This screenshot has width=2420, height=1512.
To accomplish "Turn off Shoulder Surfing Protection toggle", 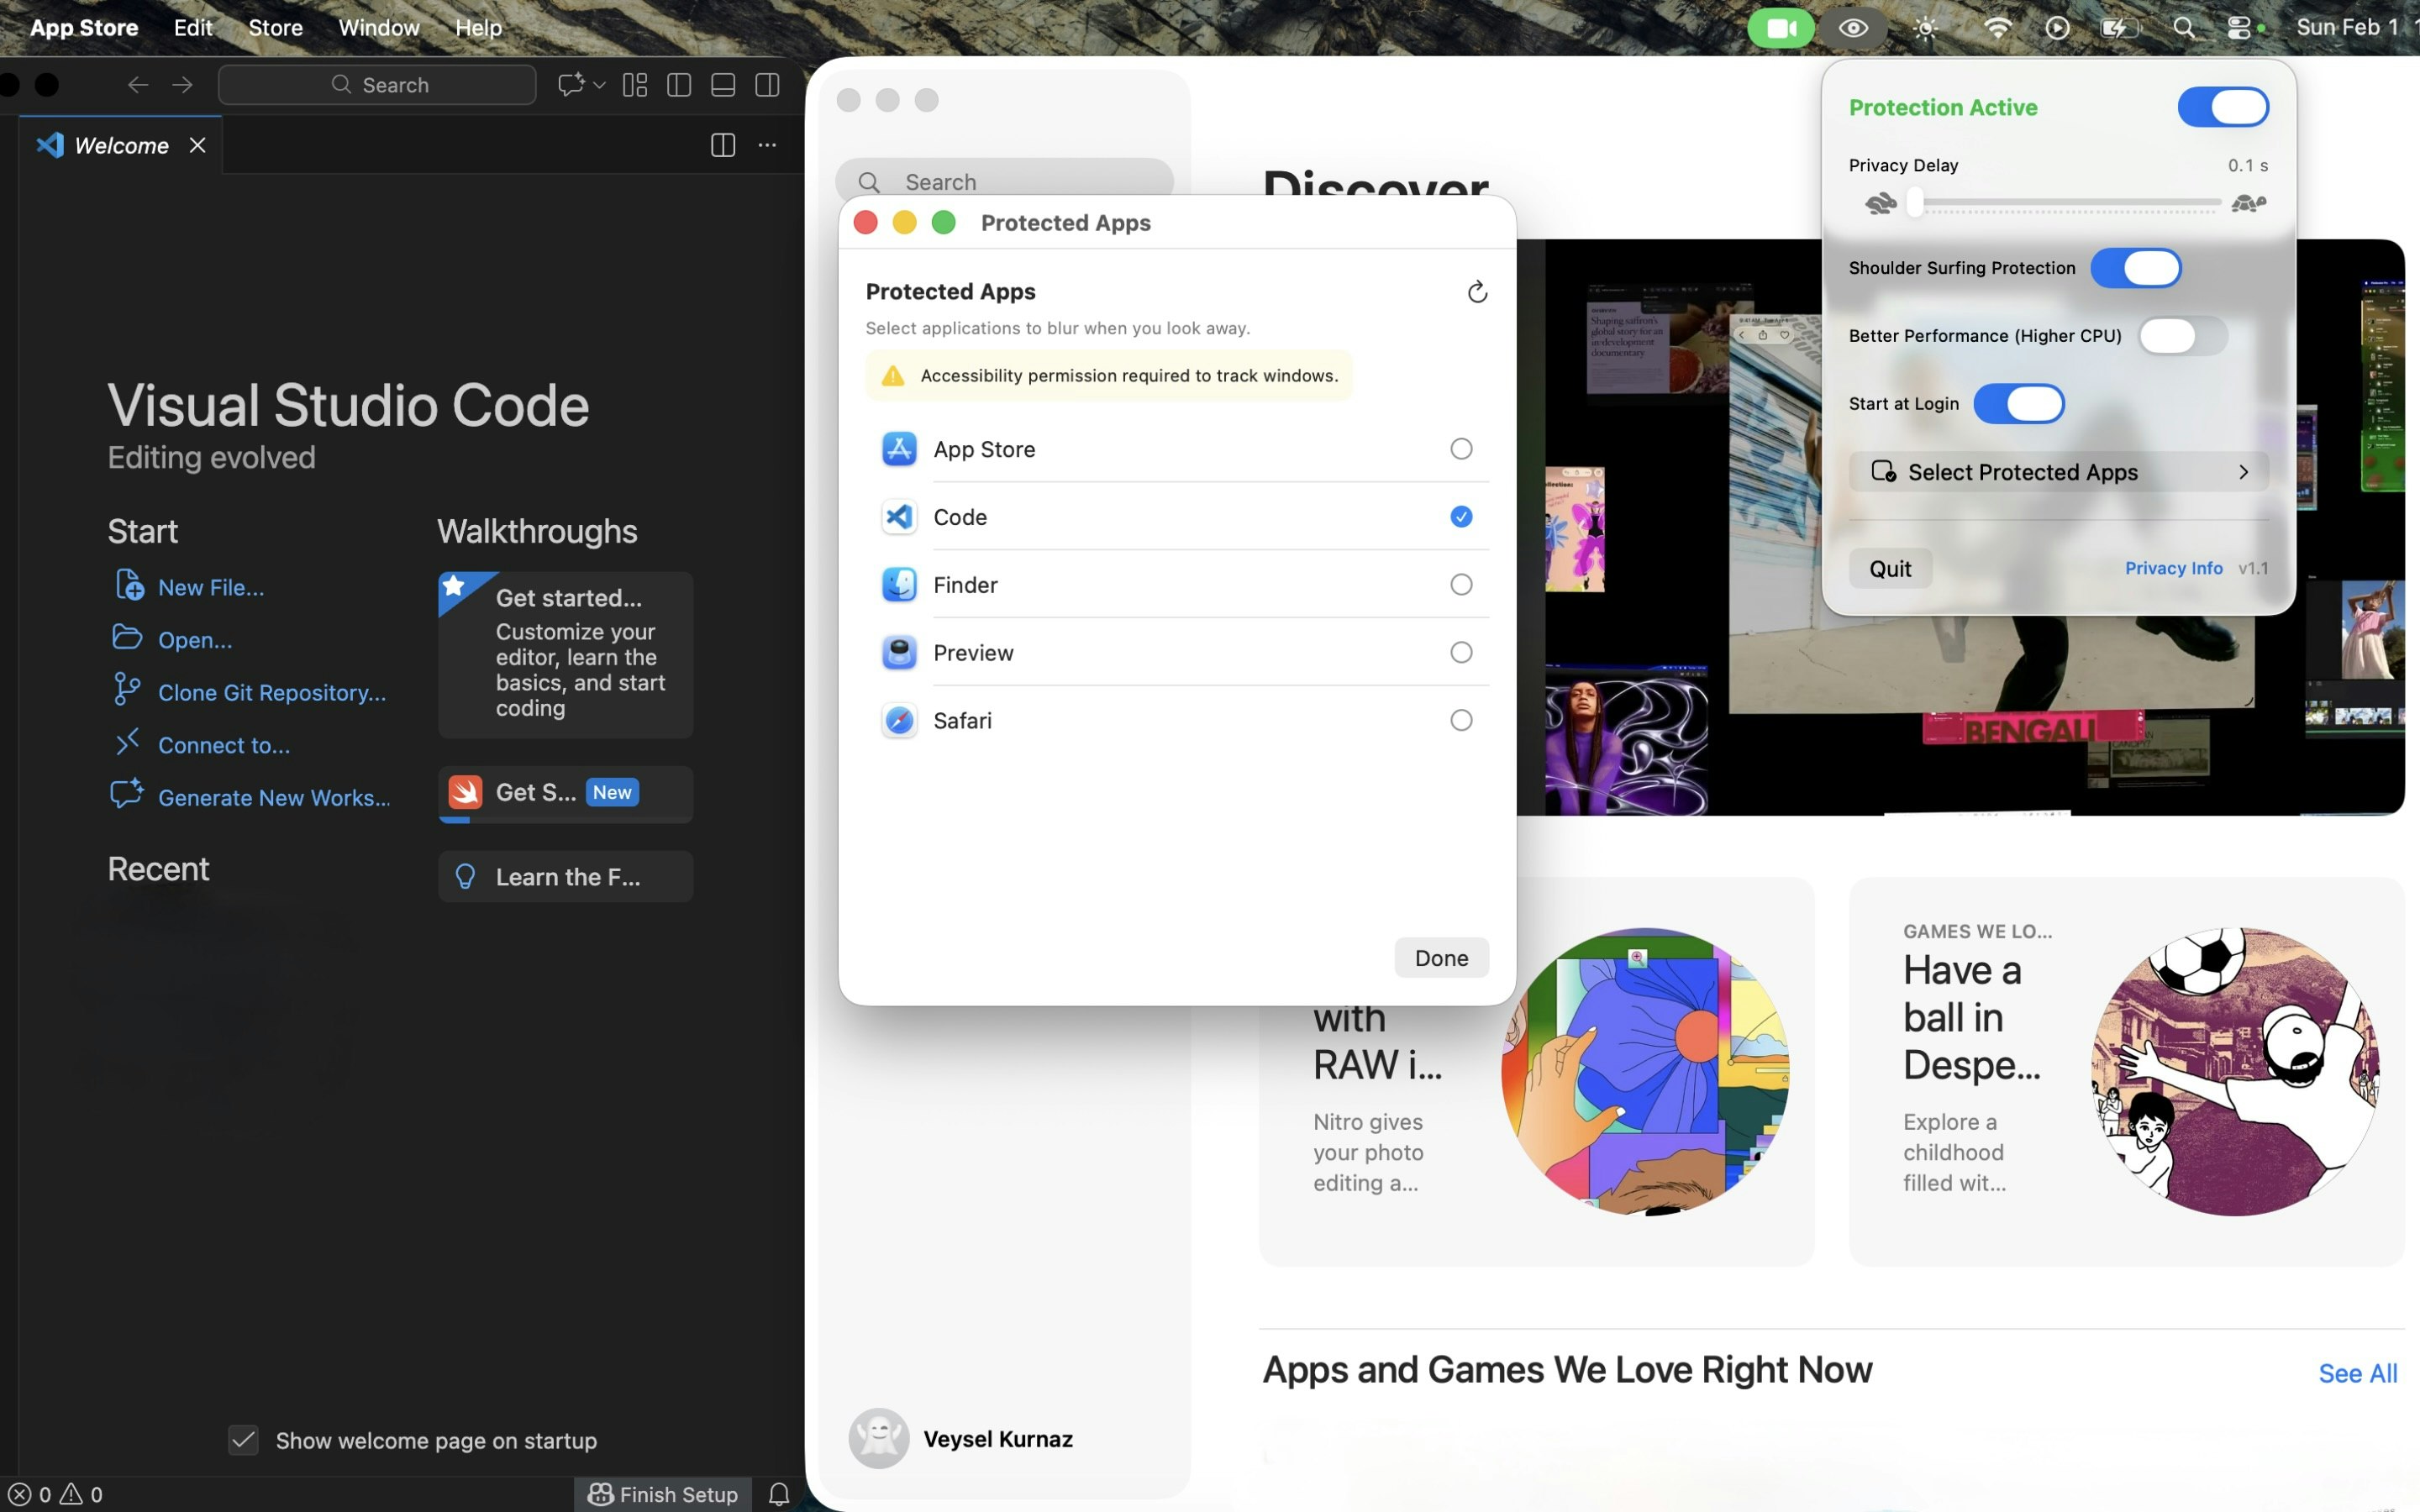I will [x=2135, y=268].
